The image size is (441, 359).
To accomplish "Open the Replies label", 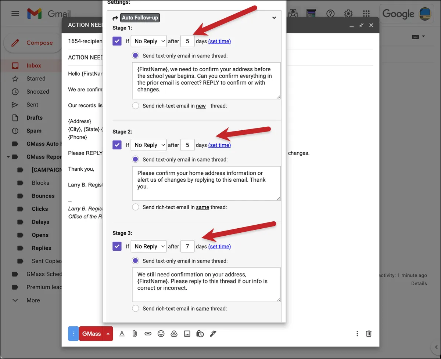I will [42, 248].
